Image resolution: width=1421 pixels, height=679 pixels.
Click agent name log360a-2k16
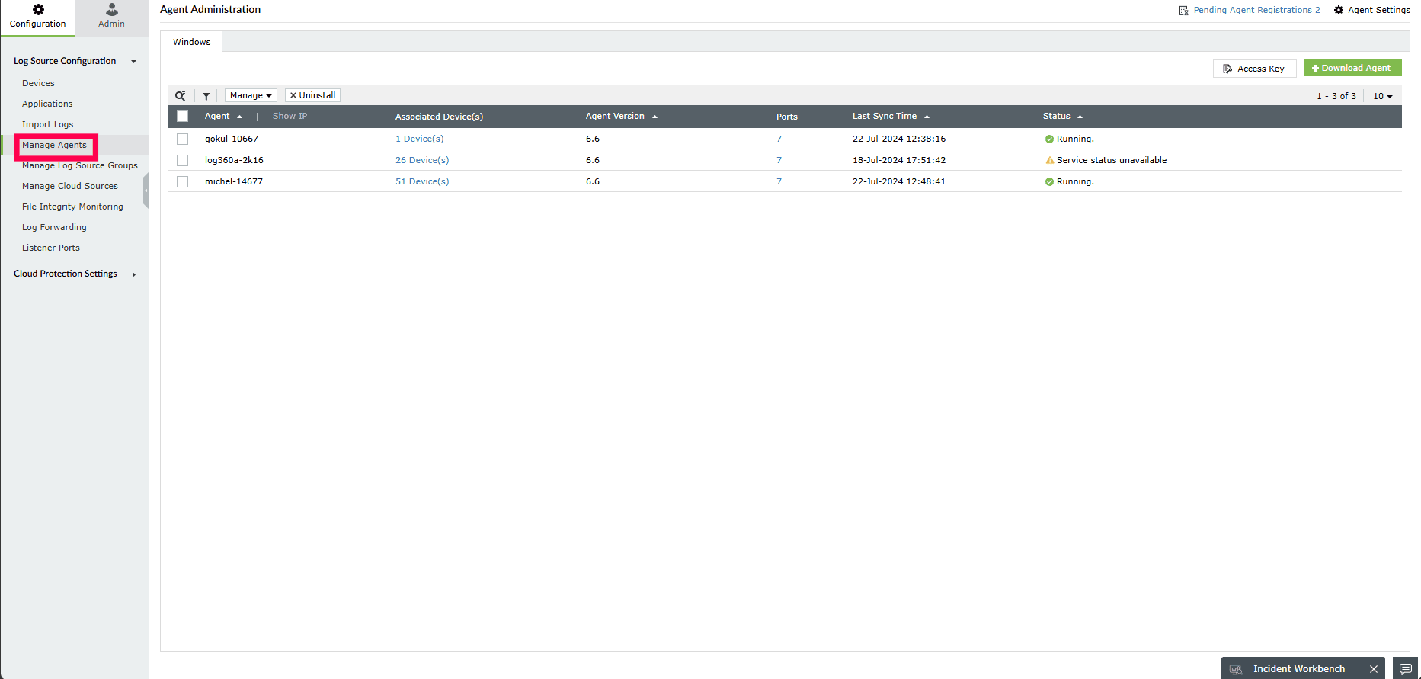point(234,160)
